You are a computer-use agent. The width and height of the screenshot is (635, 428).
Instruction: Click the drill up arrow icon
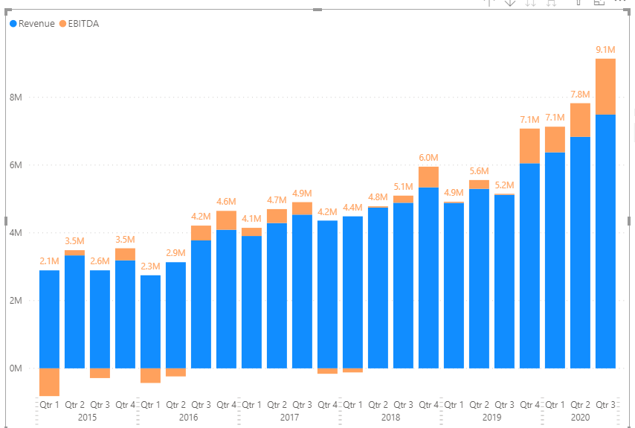pyautogui.click(x=489, y=2)
